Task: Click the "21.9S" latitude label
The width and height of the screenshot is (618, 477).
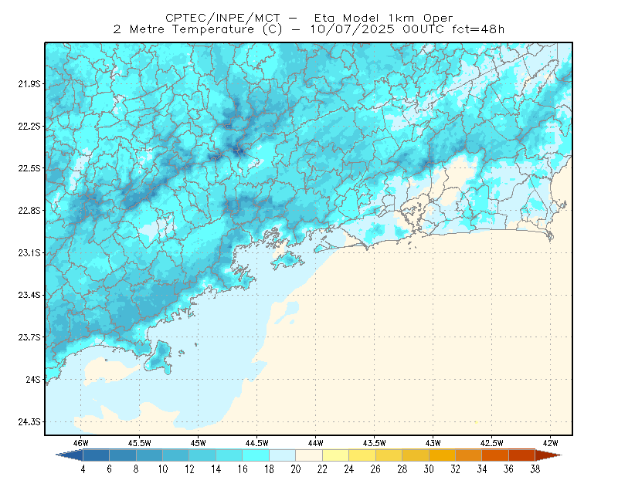Action: coord(29,84)
